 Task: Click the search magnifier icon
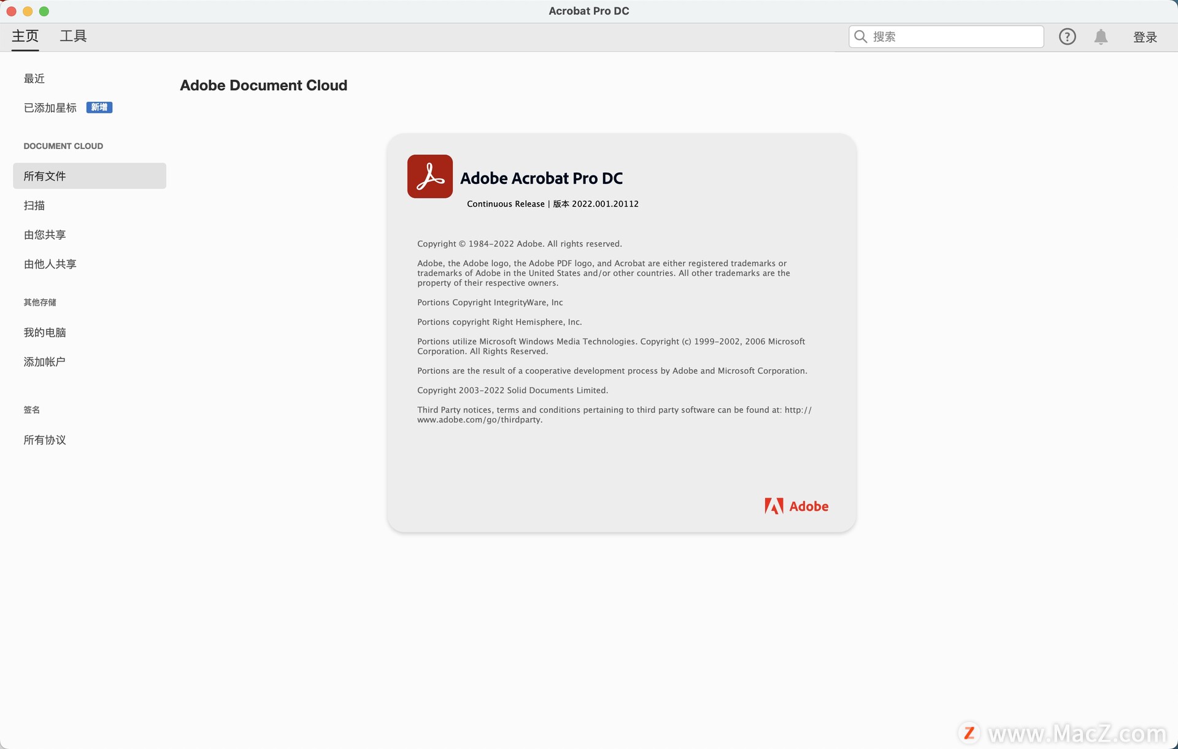click(860, 37)
